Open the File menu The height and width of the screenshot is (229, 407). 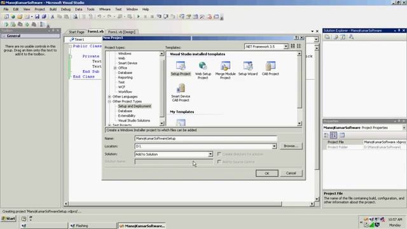(x=6, y=9)
